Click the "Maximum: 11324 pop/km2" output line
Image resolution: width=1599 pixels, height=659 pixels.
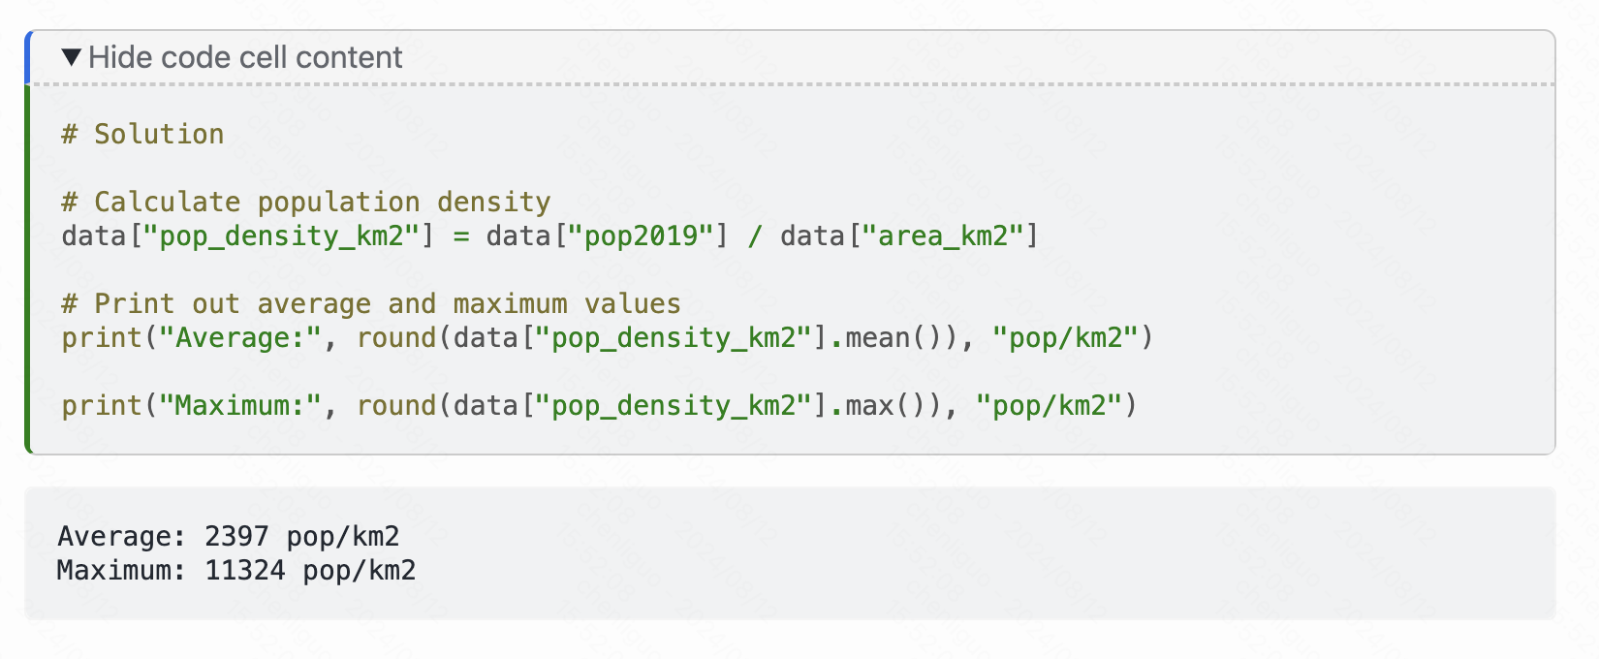[236, 570]
